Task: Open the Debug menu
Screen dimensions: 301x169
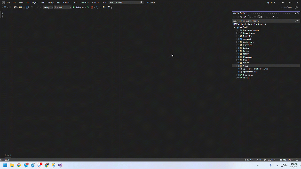Action: pos(50,3)
